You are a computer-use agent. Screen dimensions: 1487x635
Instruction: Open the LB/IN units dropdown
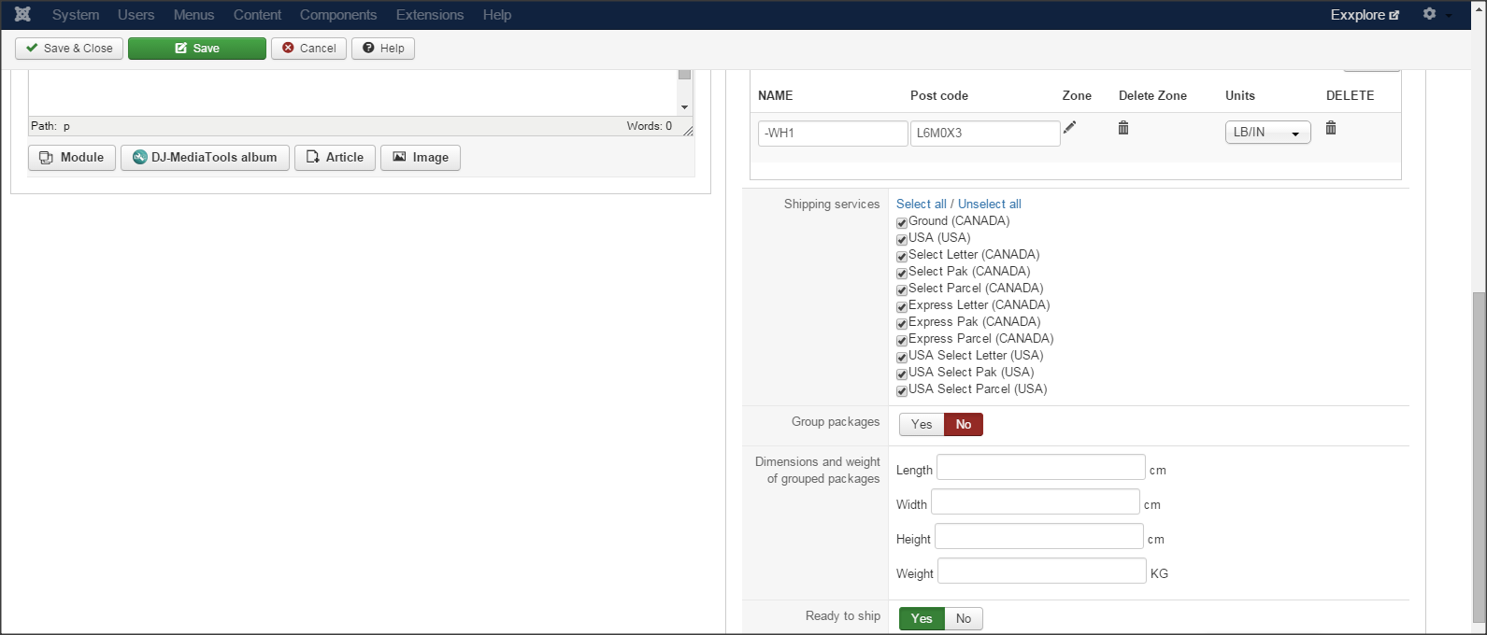[x=1267, y=133]
